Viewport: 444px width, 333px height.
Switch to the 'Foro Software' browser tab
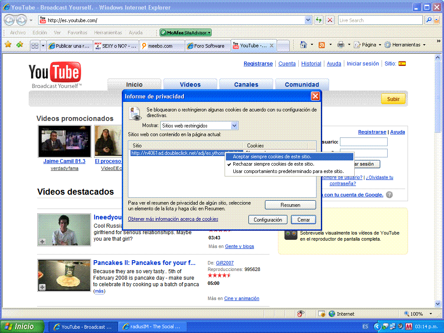[207, 46]
